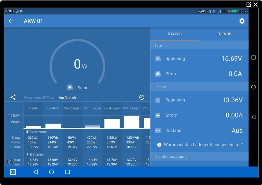Select the Vergangene 30 Tage view
The width and height of the screenshot is (262, 185).
tap(39, 97)
